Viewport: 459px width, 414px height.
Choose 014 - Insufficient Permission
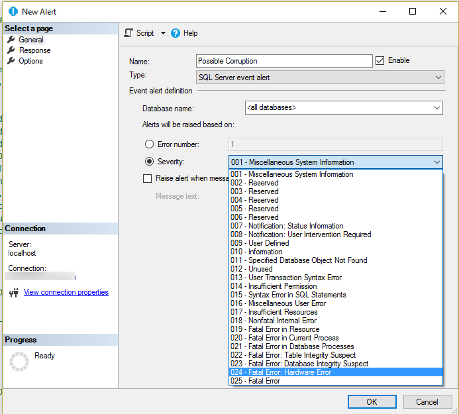[335, 286]
